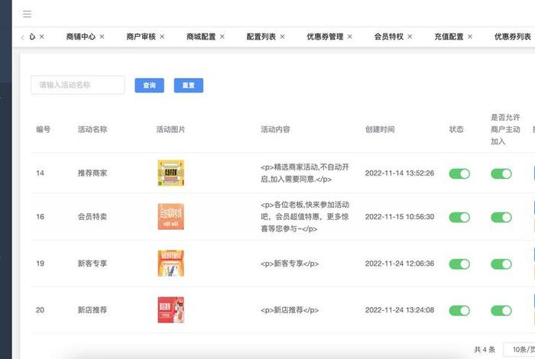This screenshot has width=535, height=359.
Task: Click the date 2022-11-15 10:56:30
Action: coord(400,216)
